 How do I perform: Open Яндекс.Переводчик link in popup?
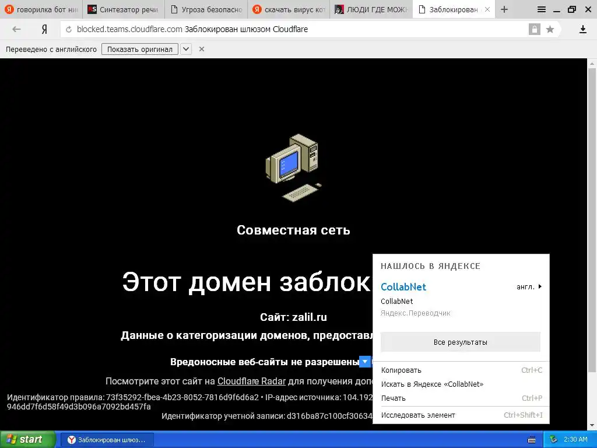415,313
